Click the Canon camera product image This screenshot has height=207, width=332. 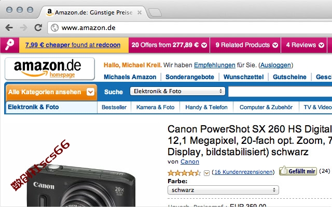[81, 185]
